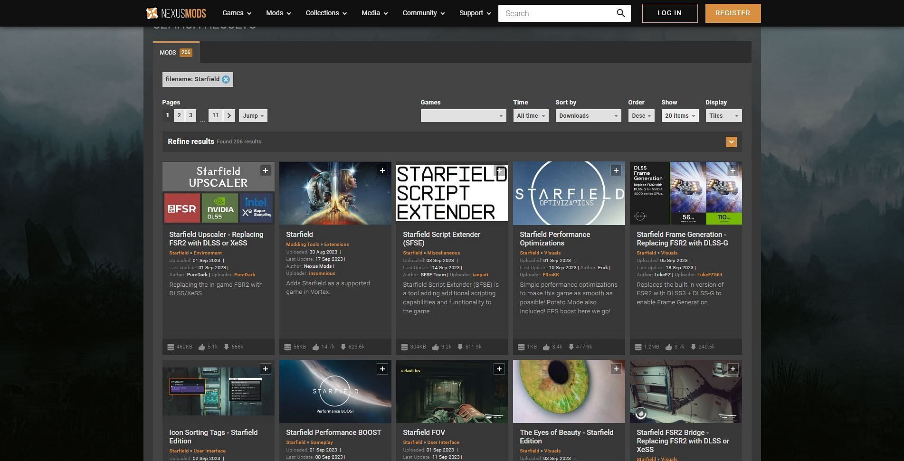Screen dimensions: 904x461
Task: Open the Games filter dropdown
Action: (x=463, y=115)
